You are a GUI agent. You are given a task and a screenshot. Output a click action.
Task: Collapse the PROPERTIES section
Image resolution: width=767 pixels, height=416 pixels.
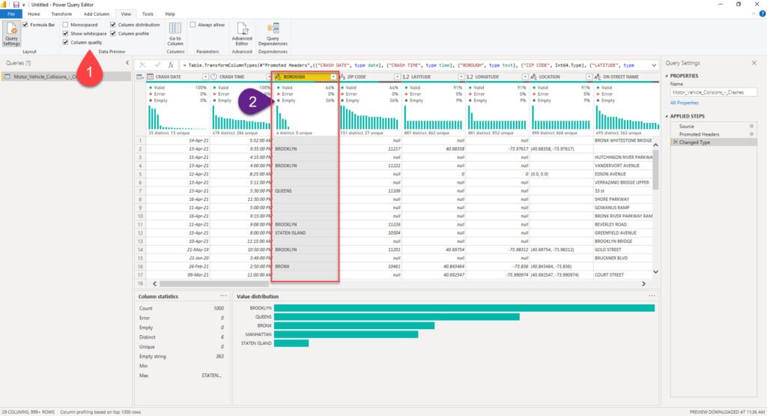coord(667,76)
